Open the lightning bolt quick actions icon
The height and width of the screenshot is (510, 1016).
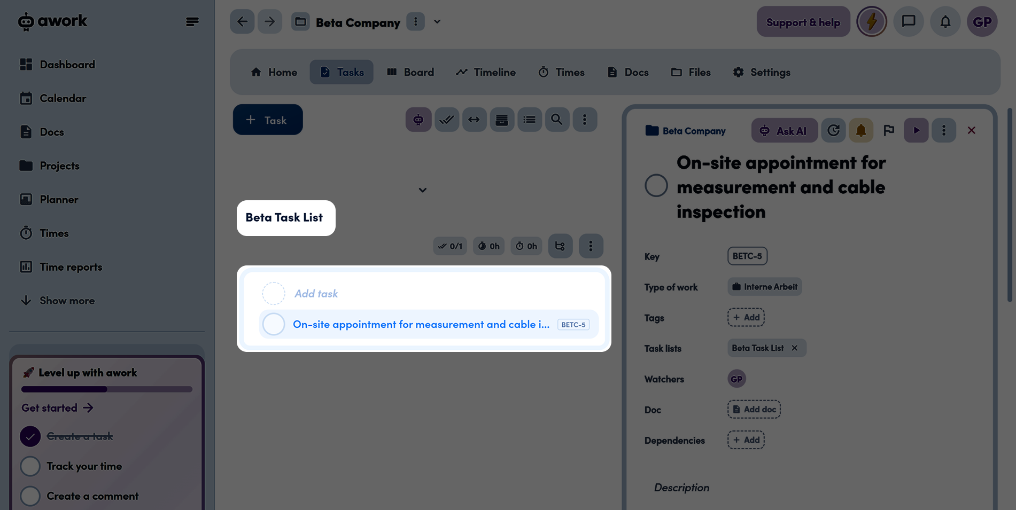(x=871, y=22)
